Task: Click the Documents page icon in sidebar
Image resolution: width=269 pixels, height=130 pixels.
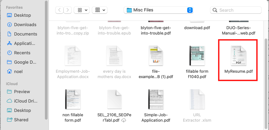Action: (9, 34)
